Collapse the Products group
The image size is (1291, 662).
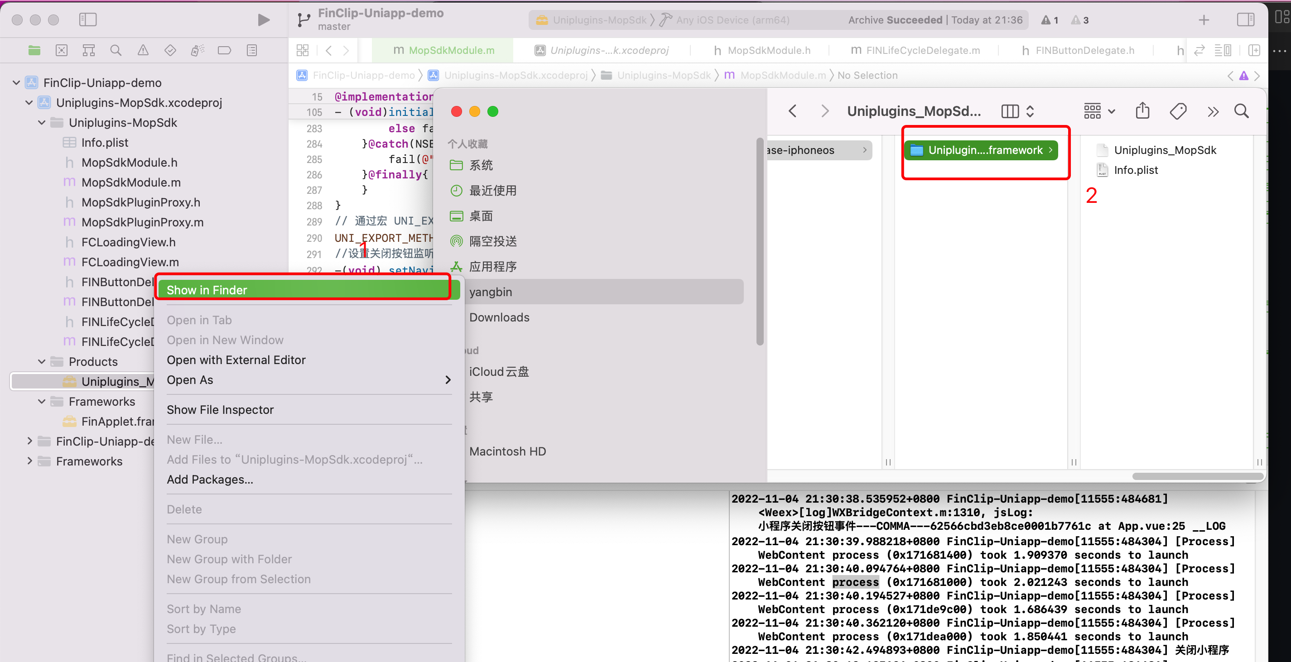[x=42, y=361]
